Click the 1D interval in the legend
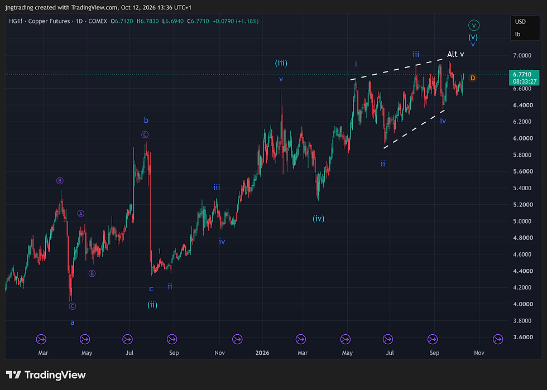This screenshot has width=547, height=390. (79, 21)
